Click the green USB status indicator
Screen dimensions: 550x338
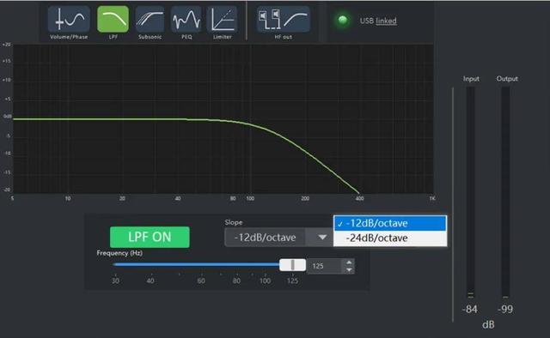coord(342,21)
